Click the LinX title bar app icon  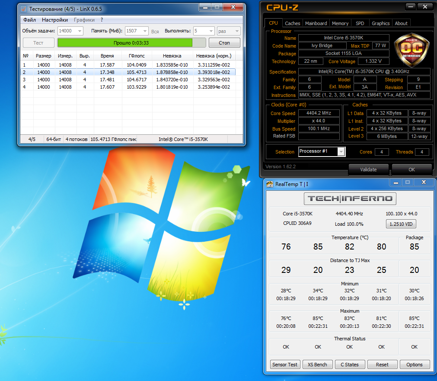point(24,9)
